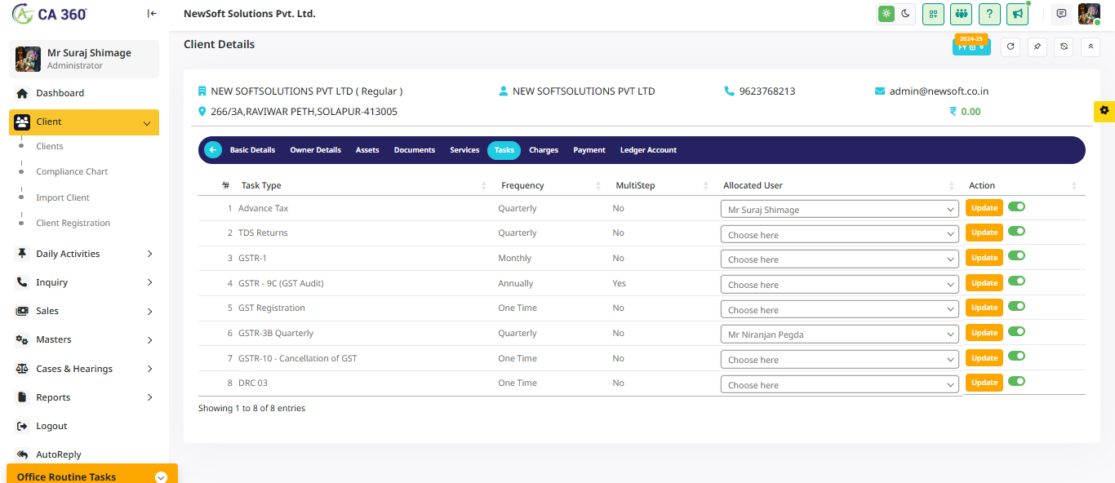Click the sync history icon button
This screenshot has height=483, width=1115.
tap(1064, 47)
